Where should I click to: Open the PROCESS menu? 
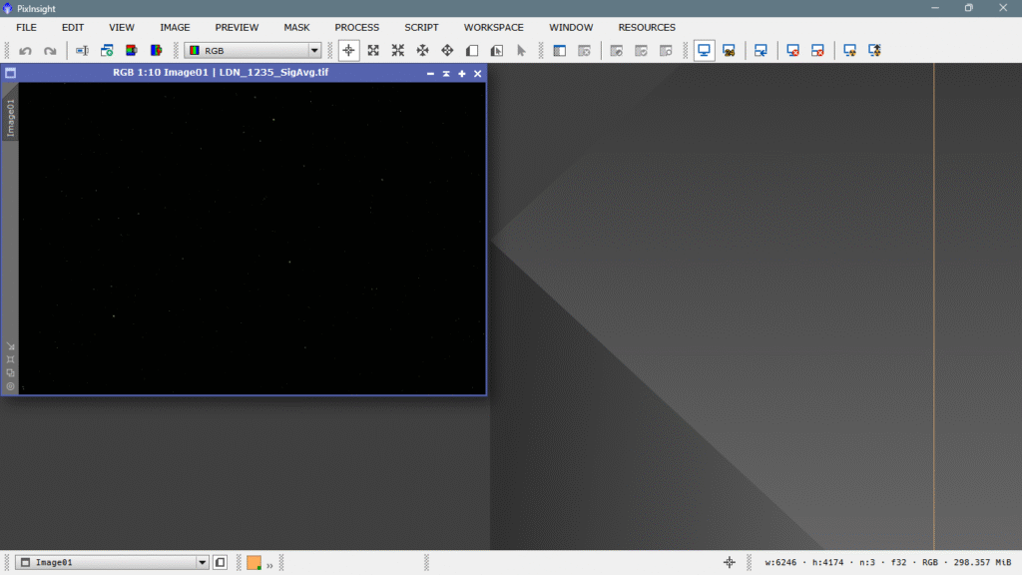click(356, 27)
